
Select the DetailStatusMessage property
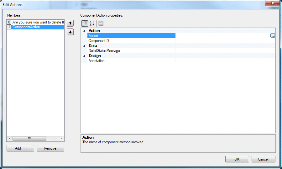point(131,51)
